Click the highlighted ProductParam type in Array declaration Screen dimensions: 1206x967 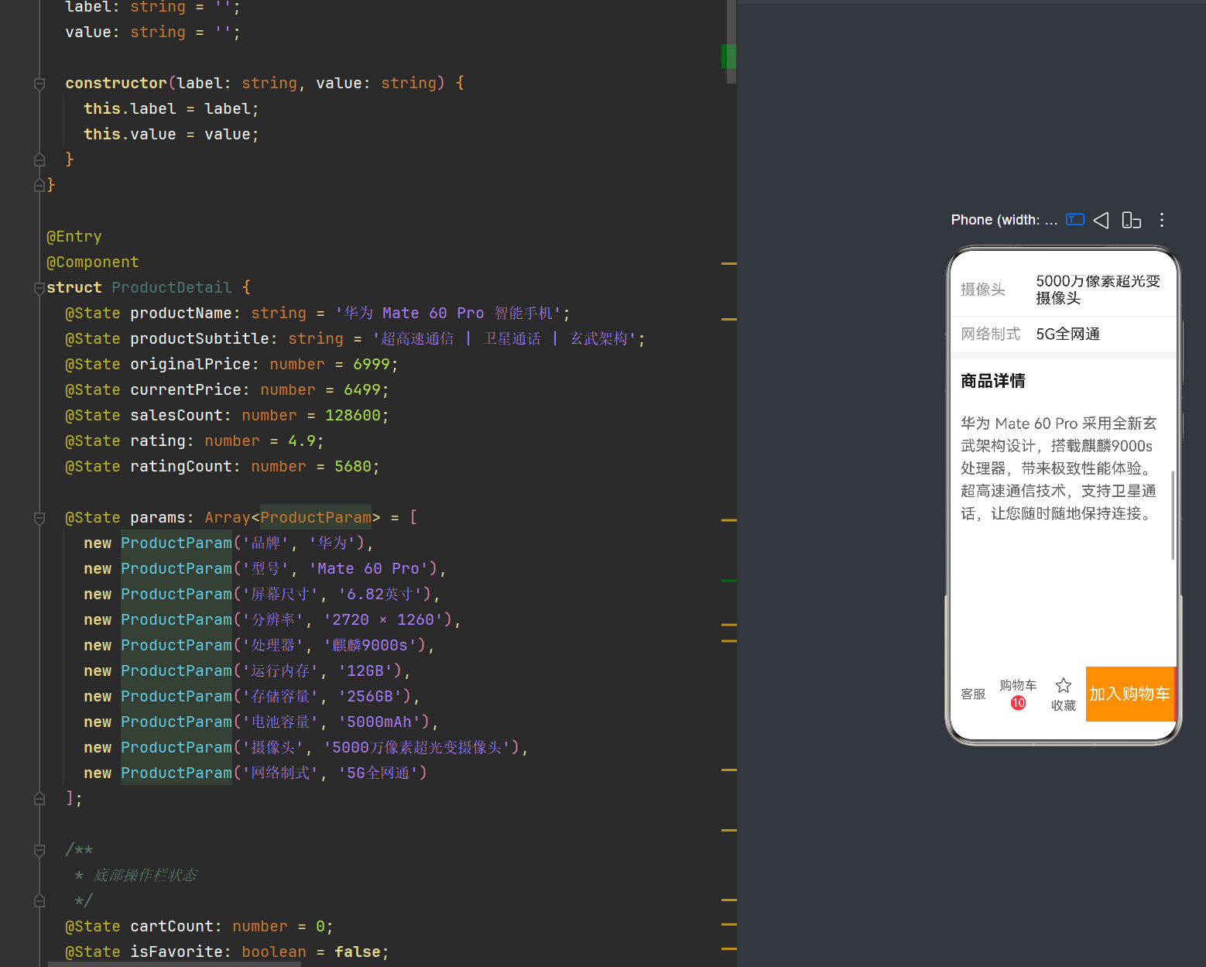click(x=316, y=518)
